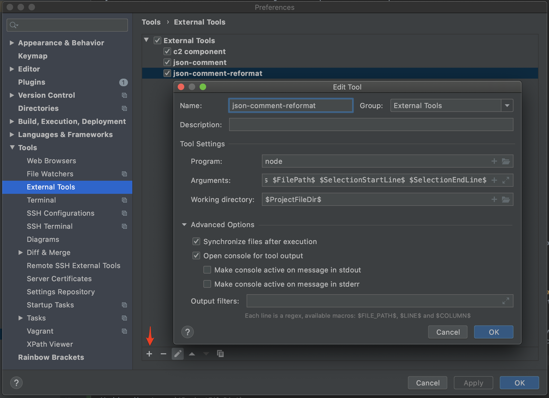Select the Rainbow Brackets settings page
Screen dimensions: 549x398
click(x=51, y=357)
